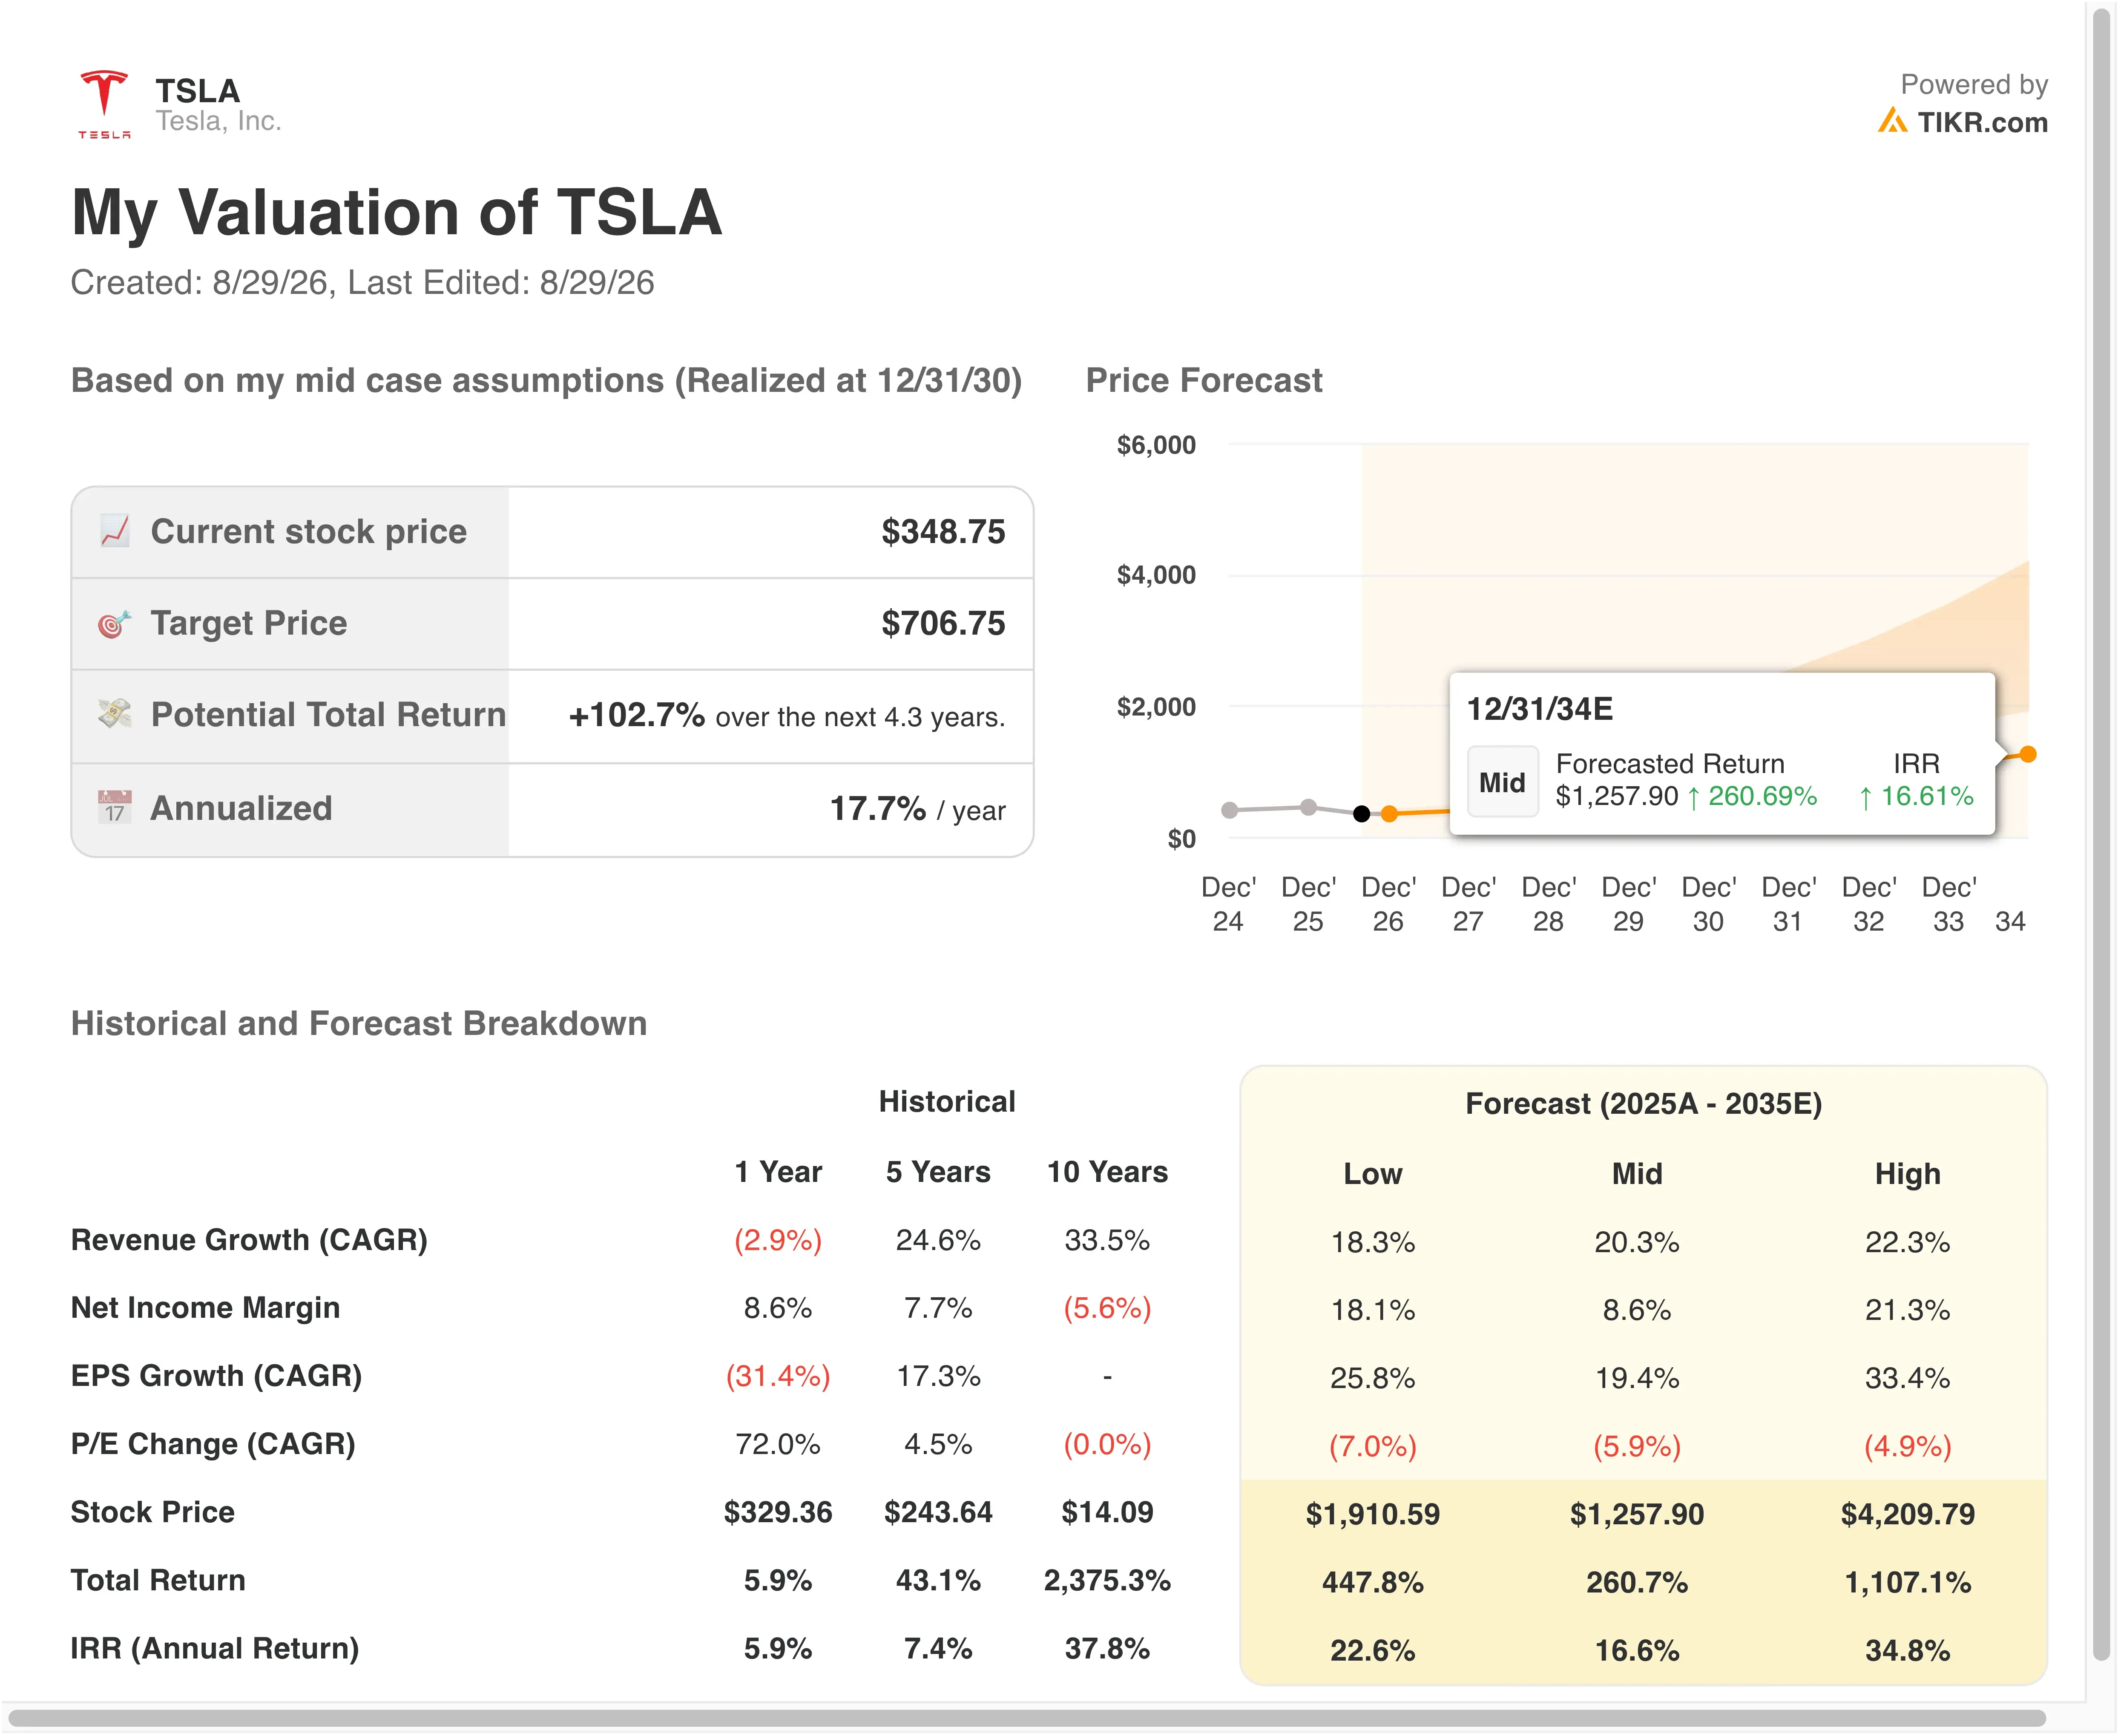
Task: Click the $706.75 target price value
Action: pos(943,623)
